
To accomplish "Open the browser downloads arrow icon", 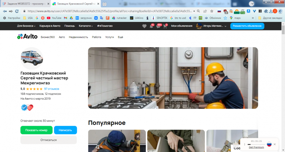I will (x=271, y=11).
